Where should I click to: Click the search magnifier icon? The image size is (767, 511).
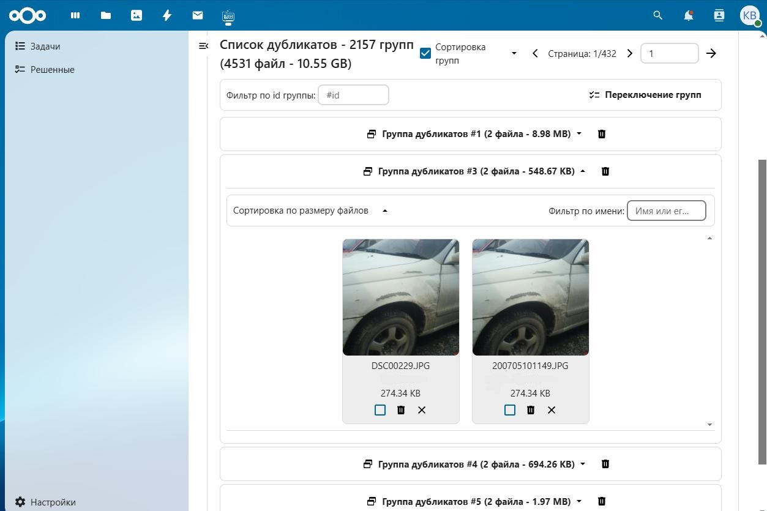658,15
